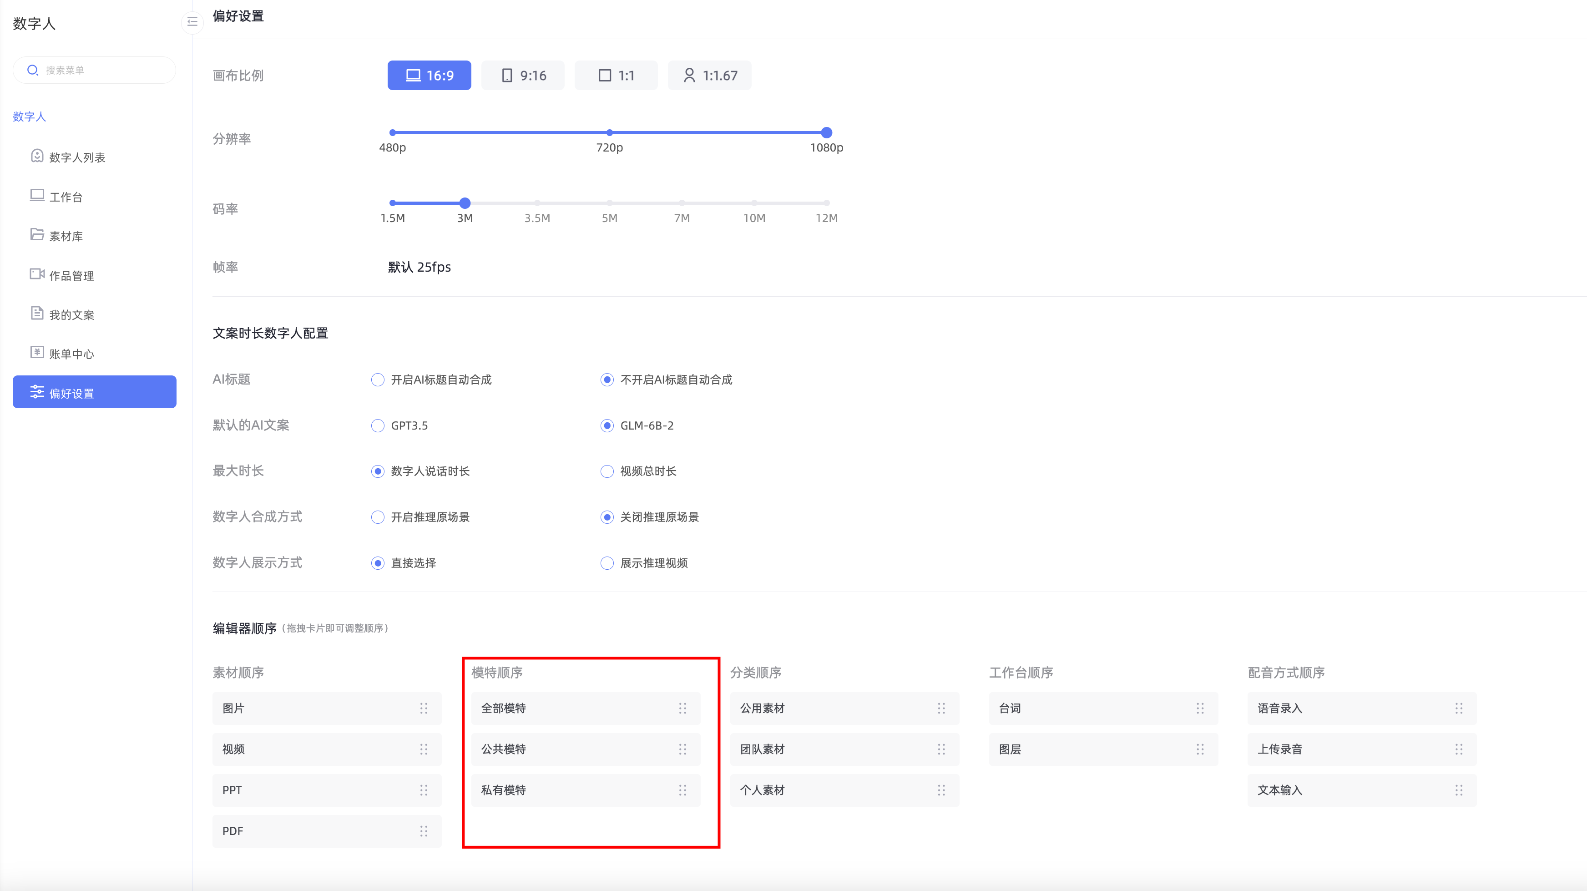The width and height of the screenshot is (1587, 891).
Task: Click drag handle of 上传录音 card
Action: (x=1459, y=749)
